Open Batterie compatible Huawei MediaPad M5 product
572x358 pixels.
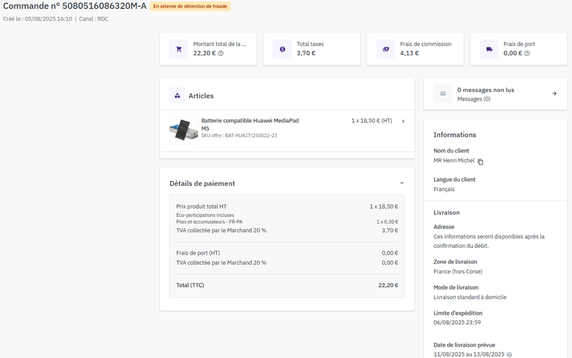point(249,121)
